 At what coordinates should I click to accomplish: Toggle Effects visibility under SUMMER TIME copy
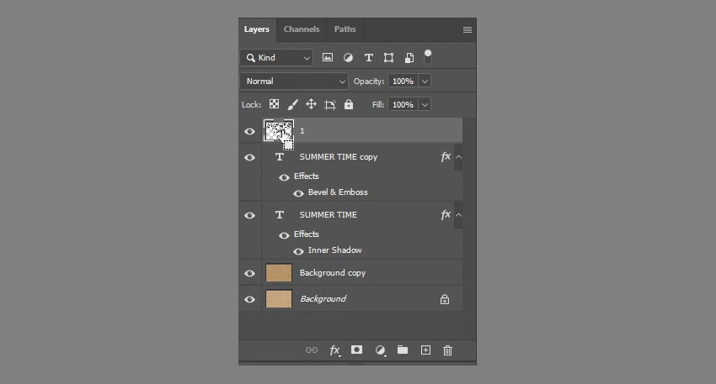[x=284, y=177]
